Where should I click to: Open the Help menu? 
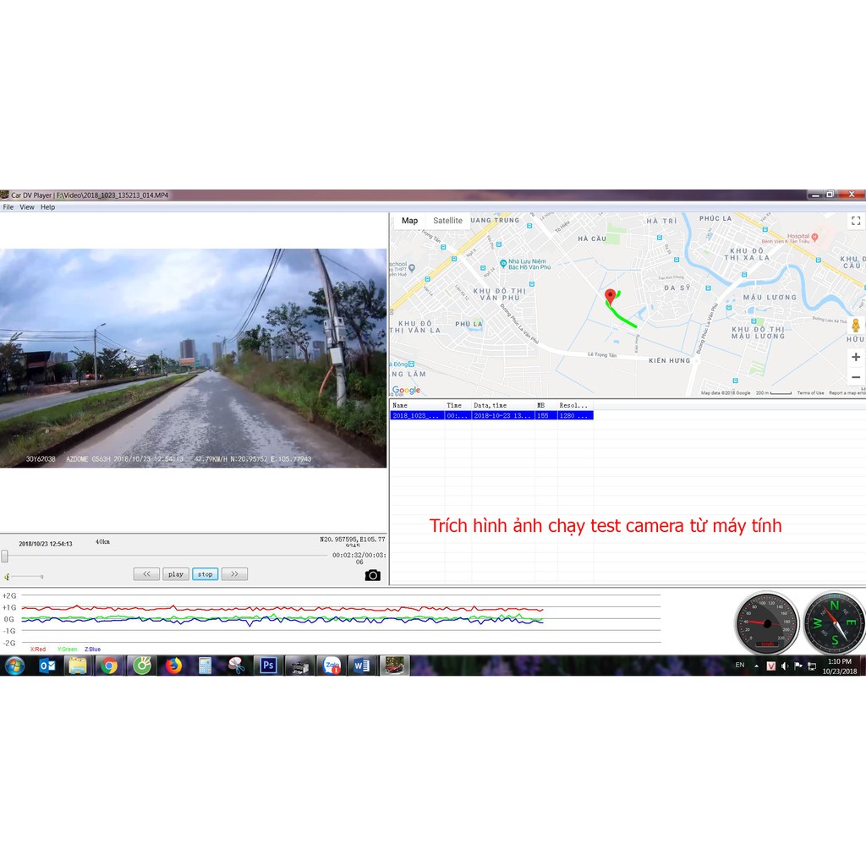[47, 207]
